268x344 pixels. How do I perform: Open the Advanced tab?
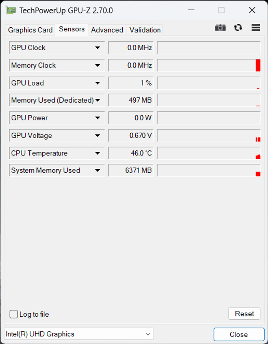[107, 30]
